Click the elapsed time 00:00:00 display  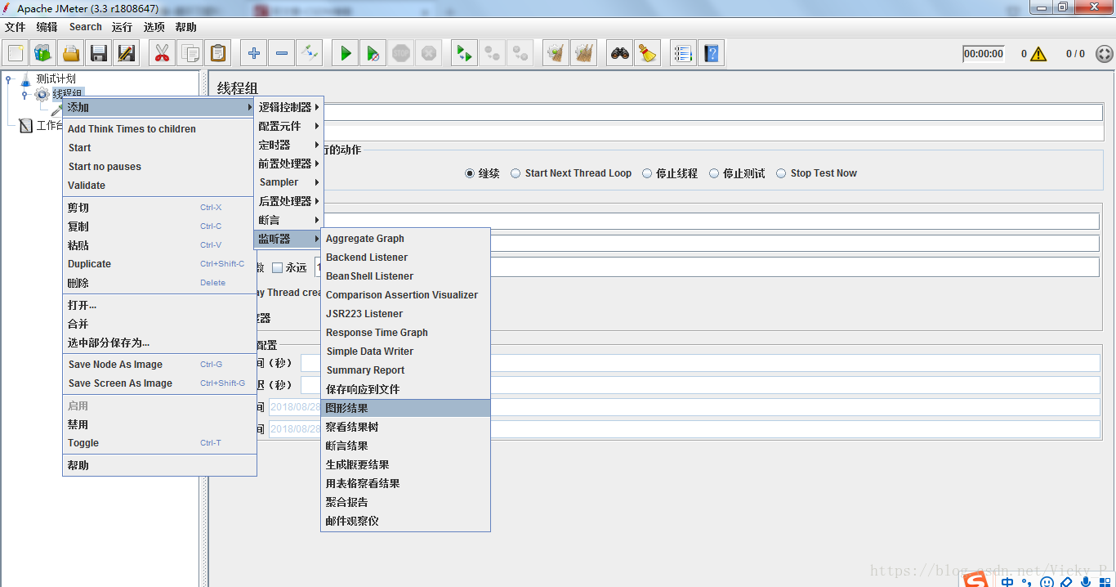click(984, 54)
